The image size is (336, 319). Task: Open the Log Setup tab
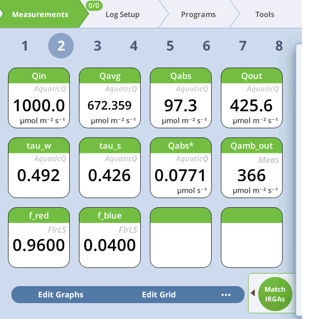click(123, 15)
